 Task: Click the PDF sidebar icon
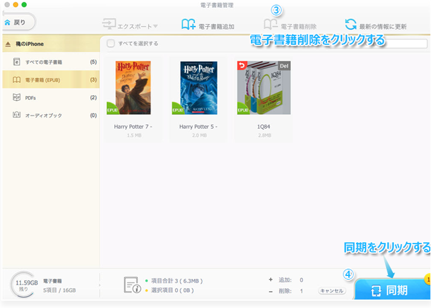pos(16,97)
